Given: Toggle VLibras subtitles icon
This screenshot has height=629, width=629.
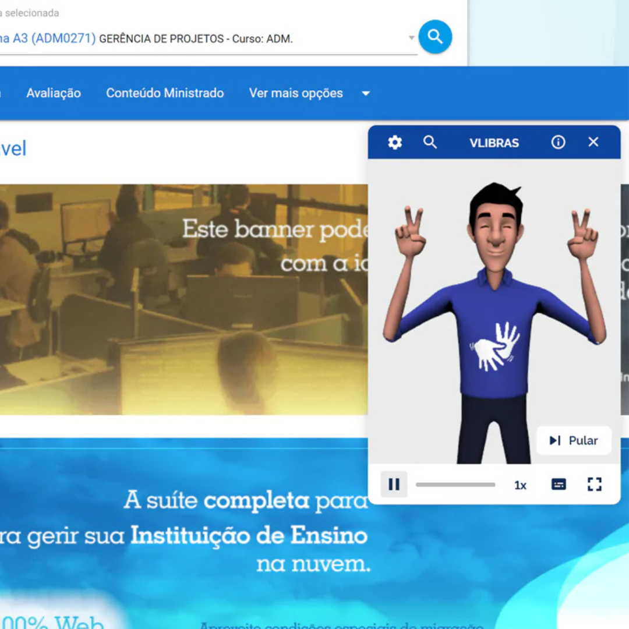Looking at the screenshot, I should [x=559, y=485].
